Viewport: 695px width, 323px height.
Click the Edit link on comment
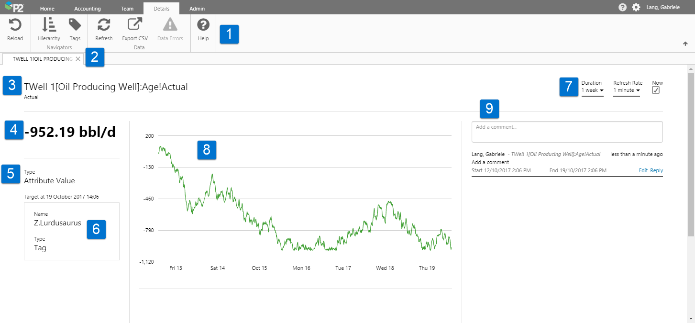pos(643,170)
